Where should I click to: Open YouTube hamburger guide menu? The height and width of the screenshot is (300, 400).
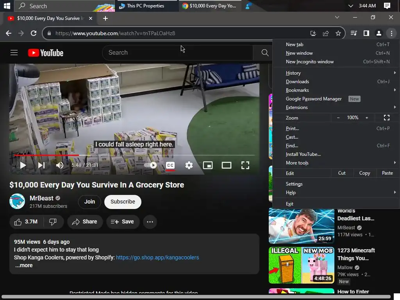coord(14,53)
